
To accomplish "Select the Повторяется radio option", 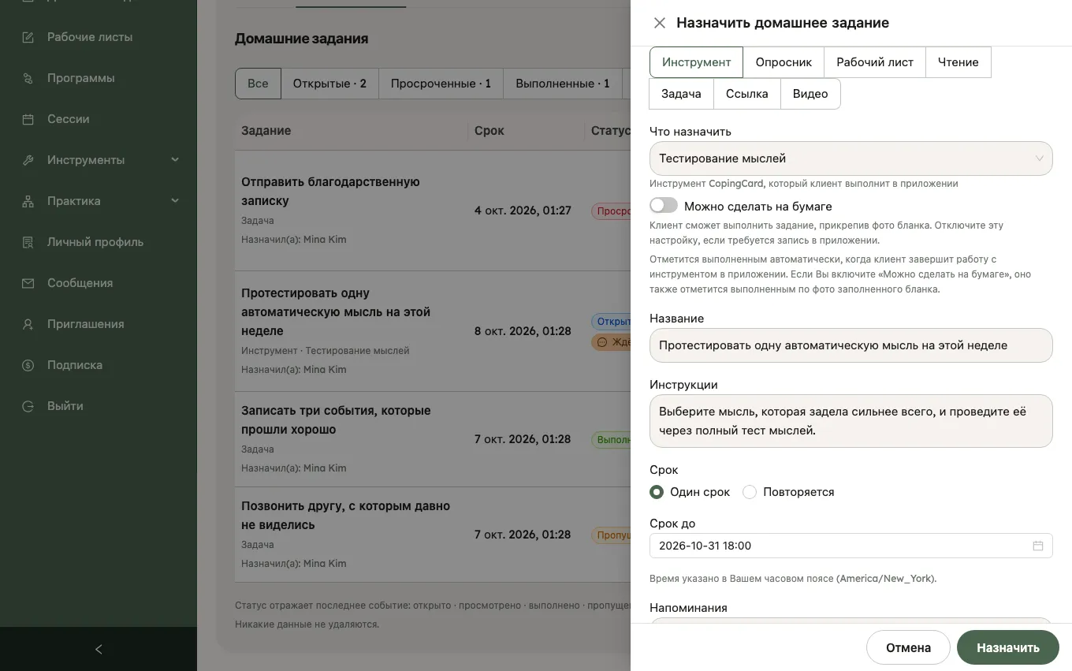I will pyautogui.click(x=750, y=492).
